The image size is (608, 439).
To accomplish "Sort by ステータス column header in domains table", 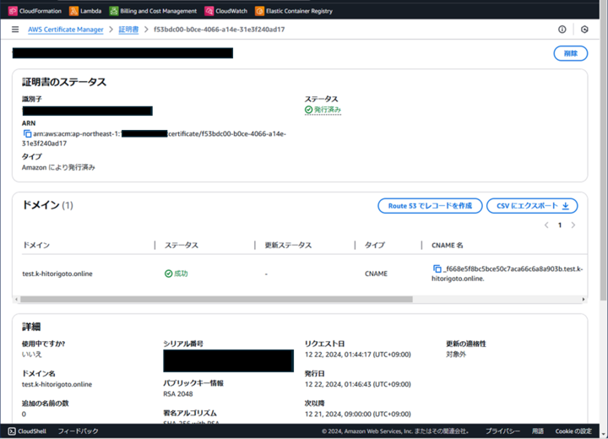I will (x=181, y=245).
